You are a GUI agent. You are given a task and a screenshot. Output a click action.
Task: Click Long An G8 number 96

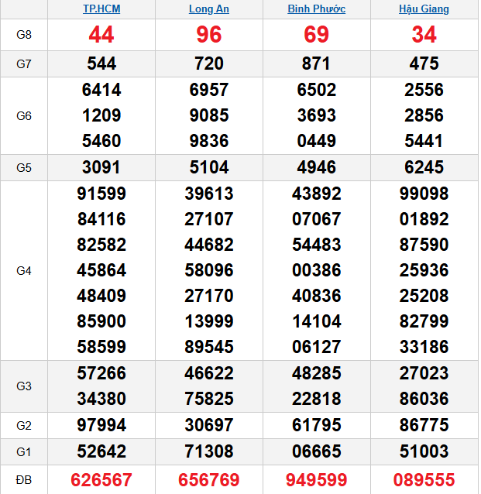[x=209, y=35]
